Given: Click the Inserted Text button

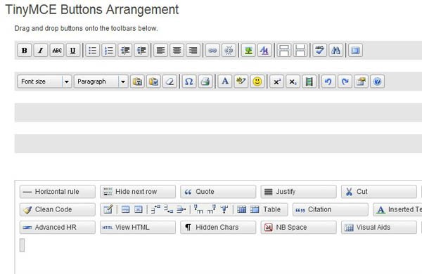Looking at the screenshot, I should tap(397, 209).
